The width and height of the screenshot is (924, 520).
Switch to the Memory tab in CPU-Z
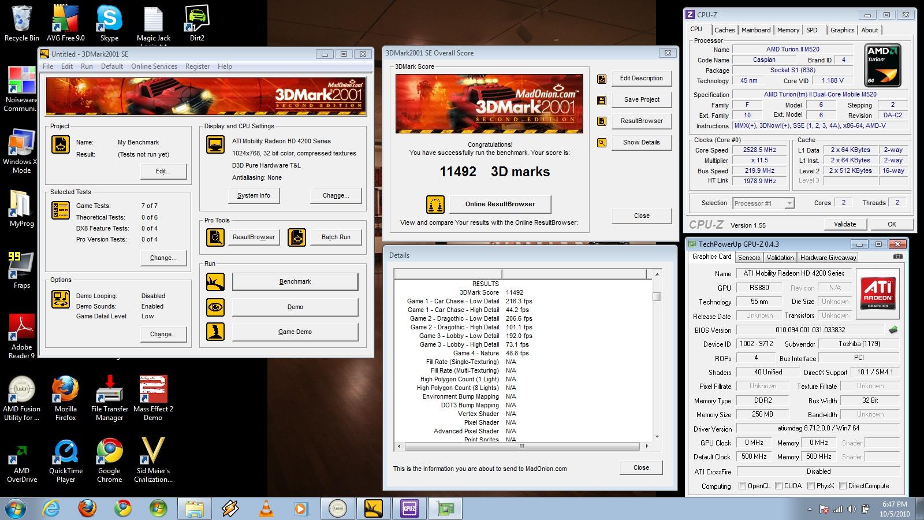pos(788,30)
